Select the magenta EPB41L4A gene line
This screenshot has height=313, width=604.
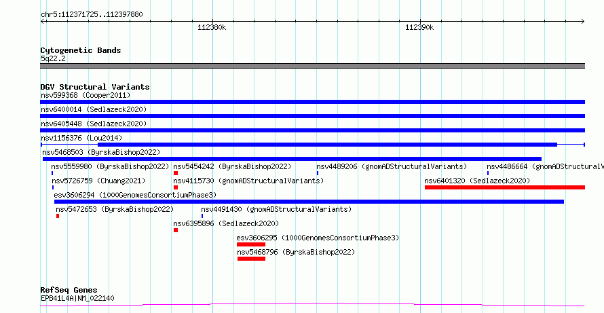[312, 305]
